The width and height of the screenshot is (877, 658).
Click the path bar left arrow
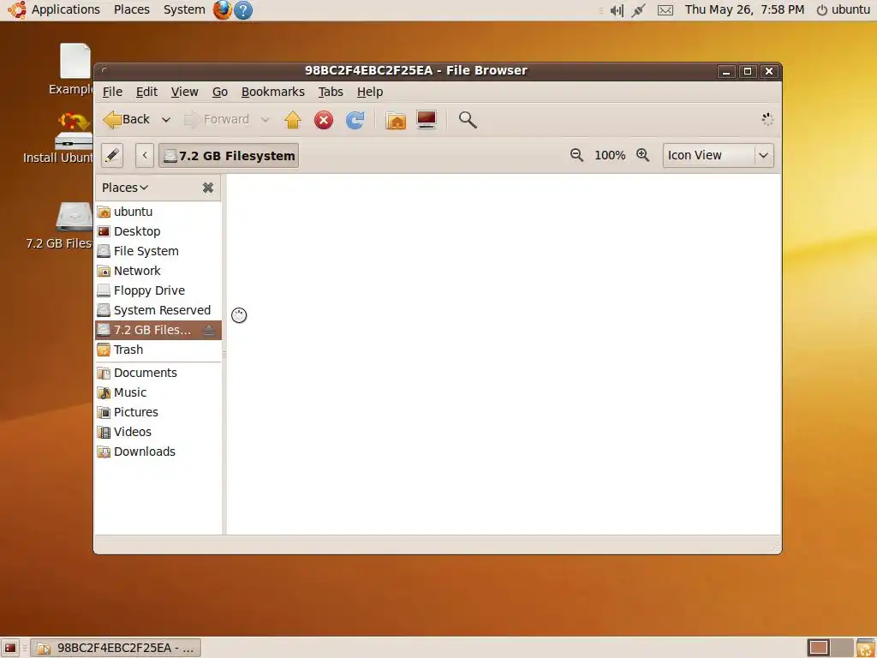click(144, 155)
